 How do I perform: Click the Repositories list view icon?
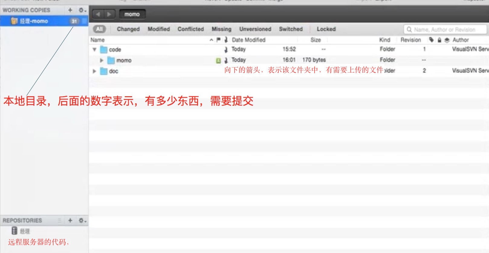point(60,221)
